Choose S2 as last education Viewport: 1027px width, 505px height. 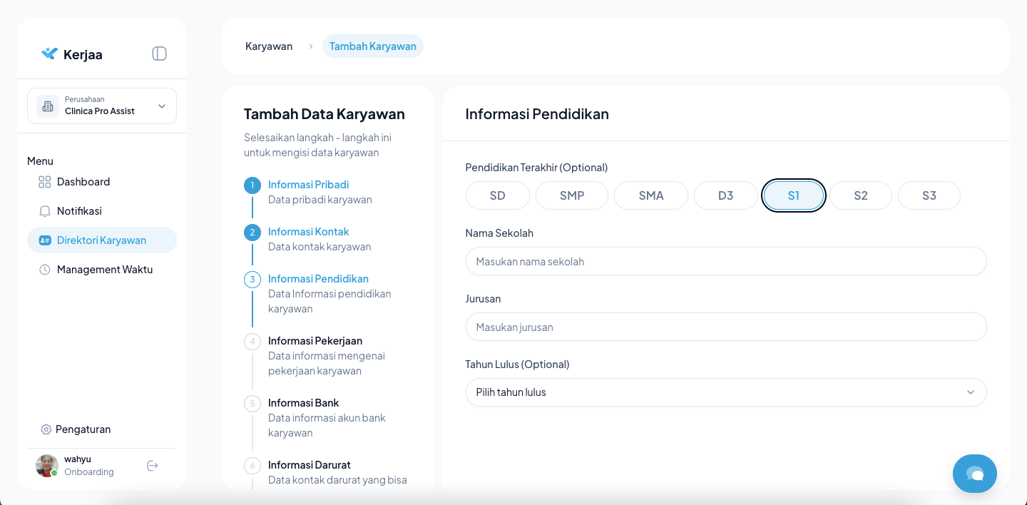click(x=860, y=195)
